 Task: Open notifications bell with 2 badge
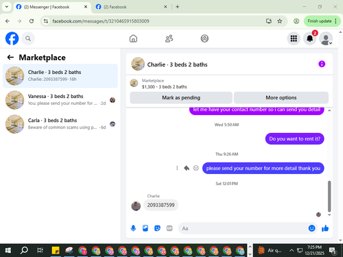click(x=310, y=38)
